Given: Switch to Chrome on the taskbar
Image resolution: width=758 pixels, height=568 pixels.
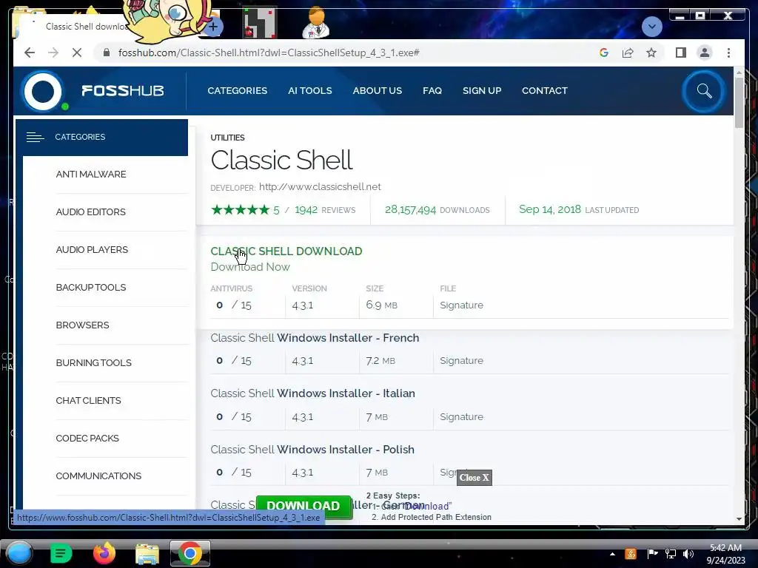Looking at the screenshot, I should [x=190, y=553].
